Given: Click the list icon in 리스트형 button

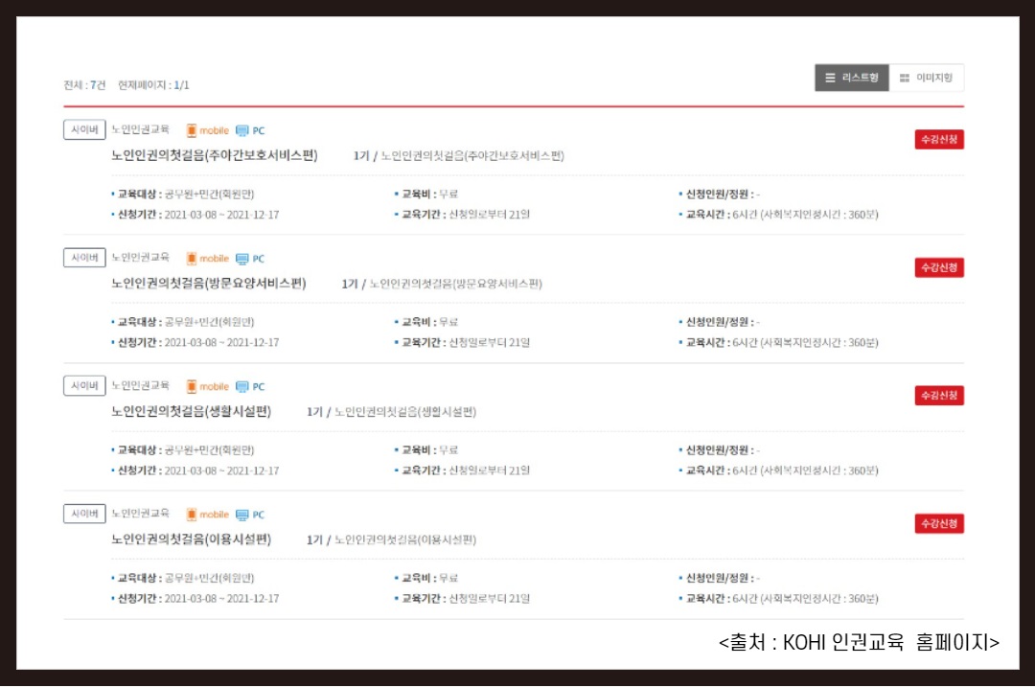Looking at the screenshot, I should click(x=830, y=78).
